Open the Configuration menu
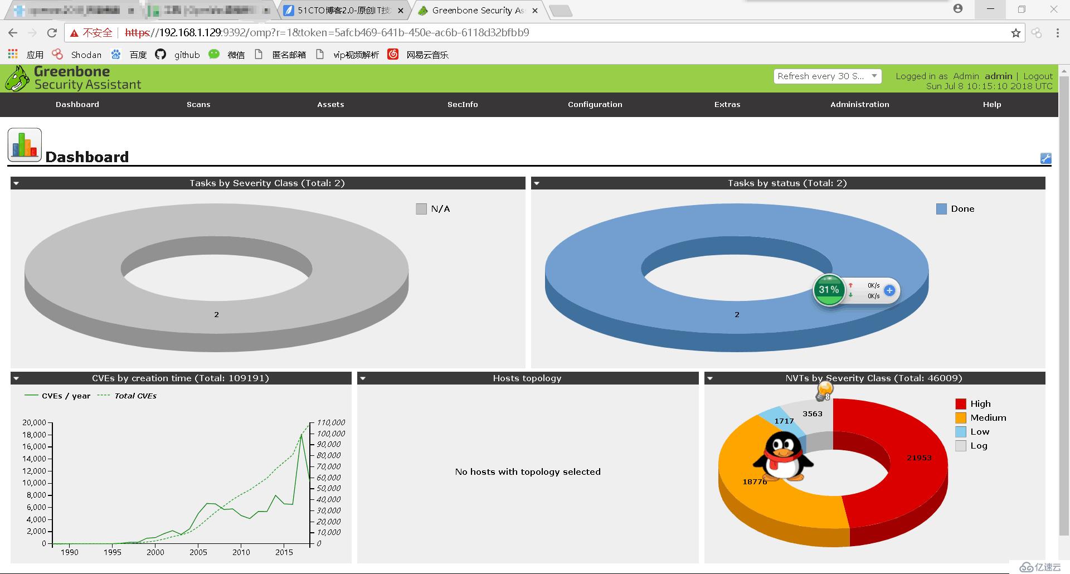 point(595,105)
